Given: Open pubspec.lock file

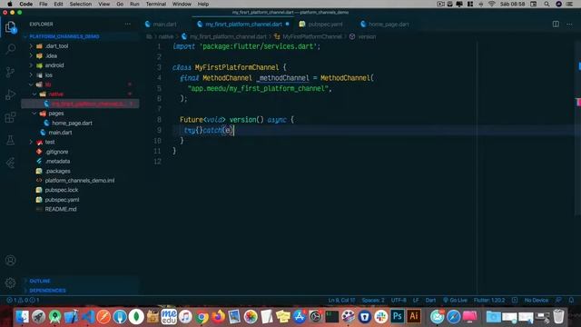Looking at the screenshot, I should pyautogui.click(x=62, y=190).
